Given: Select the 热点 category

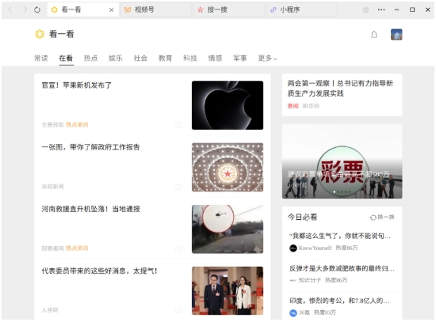Looking at the screenshot, I should click(90, 58).
